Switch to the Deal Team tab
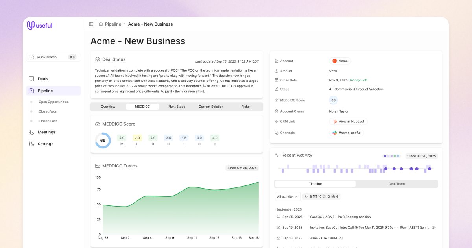Screen dimensions: 472x248 coord(396,184)
